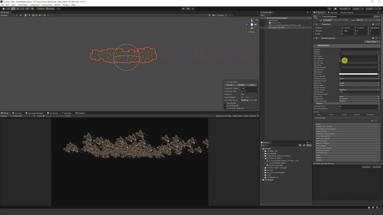
Task: Select the Move tool in toolbar
Action: pyautogui.click(x=8, y=9)
